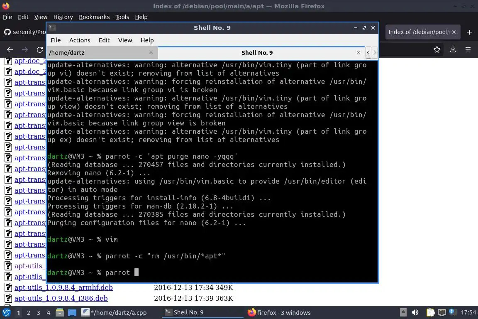Click the '2016-12-13 17:39 363K' entry
This screenshot has width=478, height=319.
tap(194, 298)
